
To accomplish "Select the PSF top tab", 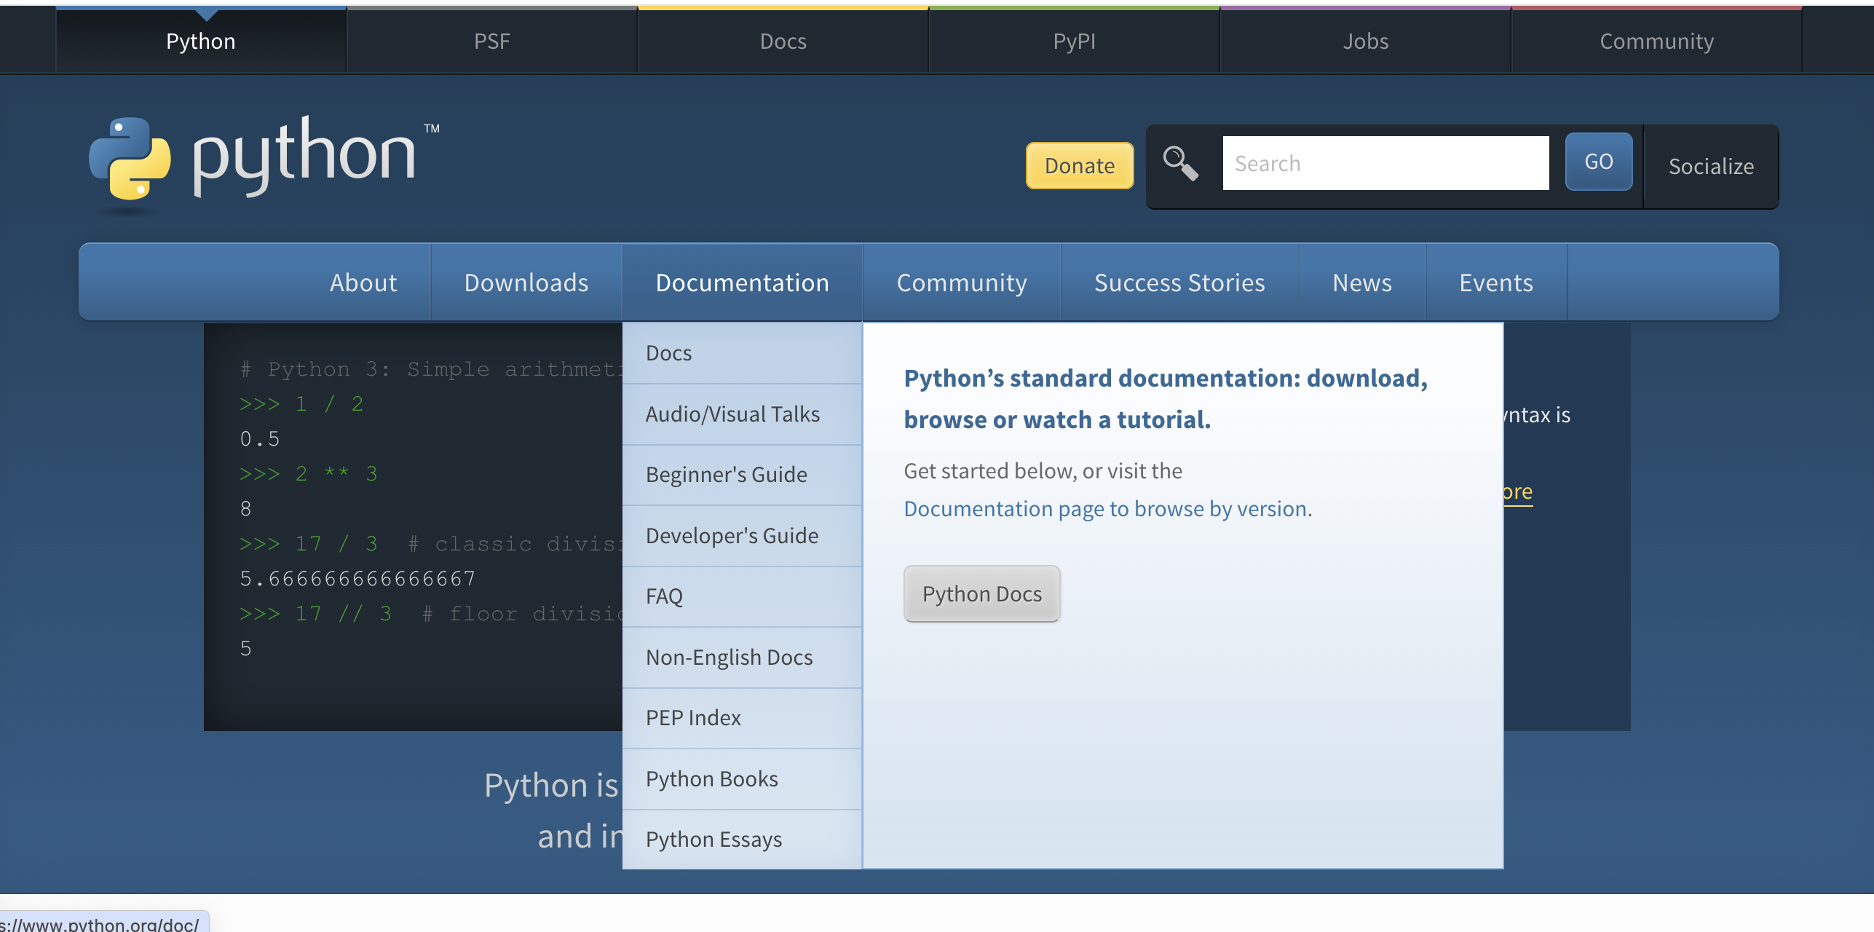I will tap(491, 42).
